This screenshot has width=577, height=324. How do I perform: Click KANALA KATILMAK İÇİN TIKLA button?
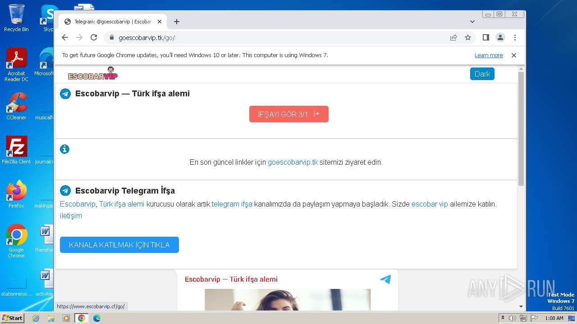pyautogui.click(x=119, y=245)
